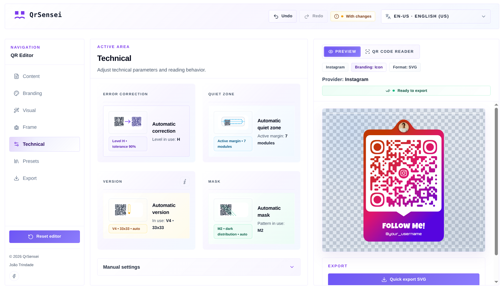This screenshot has width=504, height=291.
Task: Expand the Manual settings section
Action: 199,267
